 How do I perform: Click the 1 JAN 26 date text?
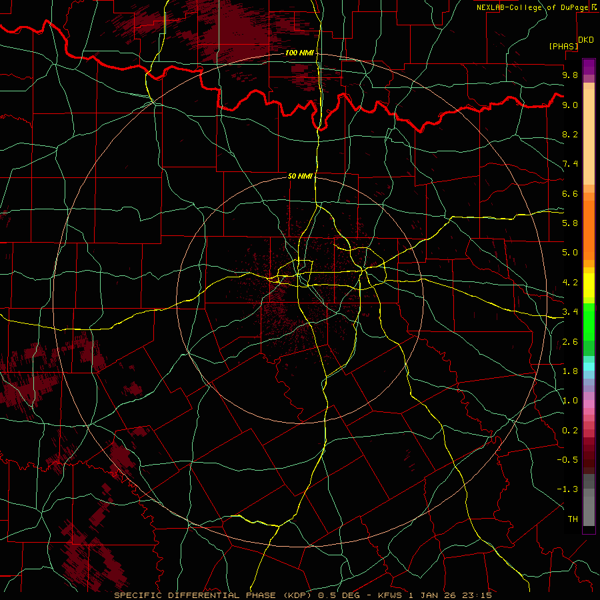coord(433,595)
